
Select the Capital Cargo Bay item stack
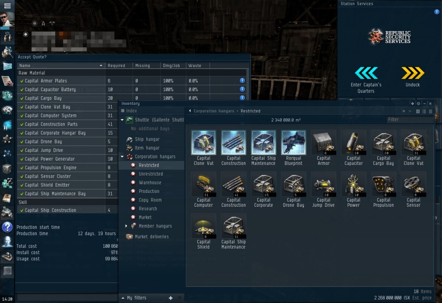383,148
